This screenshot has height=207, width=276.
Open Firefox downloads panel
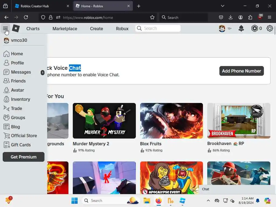(x=231, y=17)
